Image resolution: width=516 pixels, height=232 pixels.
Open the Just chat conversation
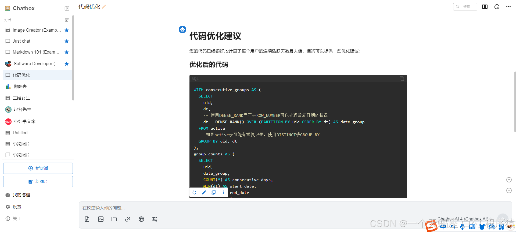click(x=37, y=41)
